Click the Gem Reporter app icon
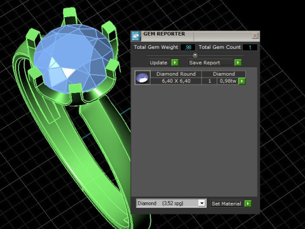The width and height of the screenshot is (305, 229). click(135, 36)
